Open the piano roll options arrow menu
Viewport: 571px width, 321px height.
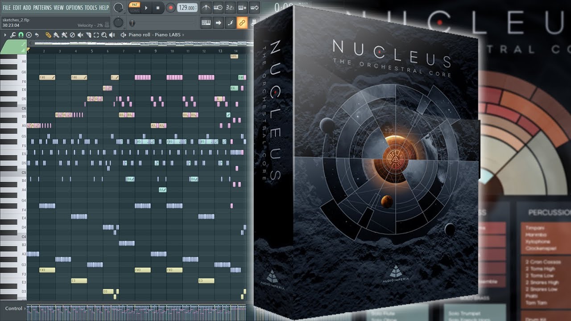pyautogui.click(x=5, y=35)
